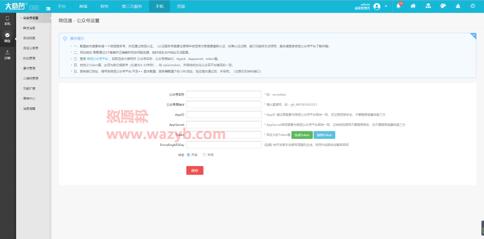Click the 微信通 - 公众号设置 page title
Screen dimensions: 484x239
[x=79, y=21]
